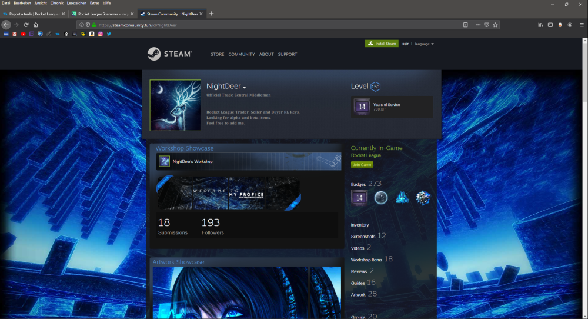Go back using the browser back arrow
This screenshot has width=588, height=319.
[x=6, y=25]
